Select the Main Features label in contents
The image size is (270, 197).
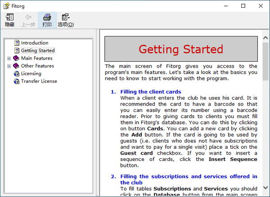click(36, 58)
